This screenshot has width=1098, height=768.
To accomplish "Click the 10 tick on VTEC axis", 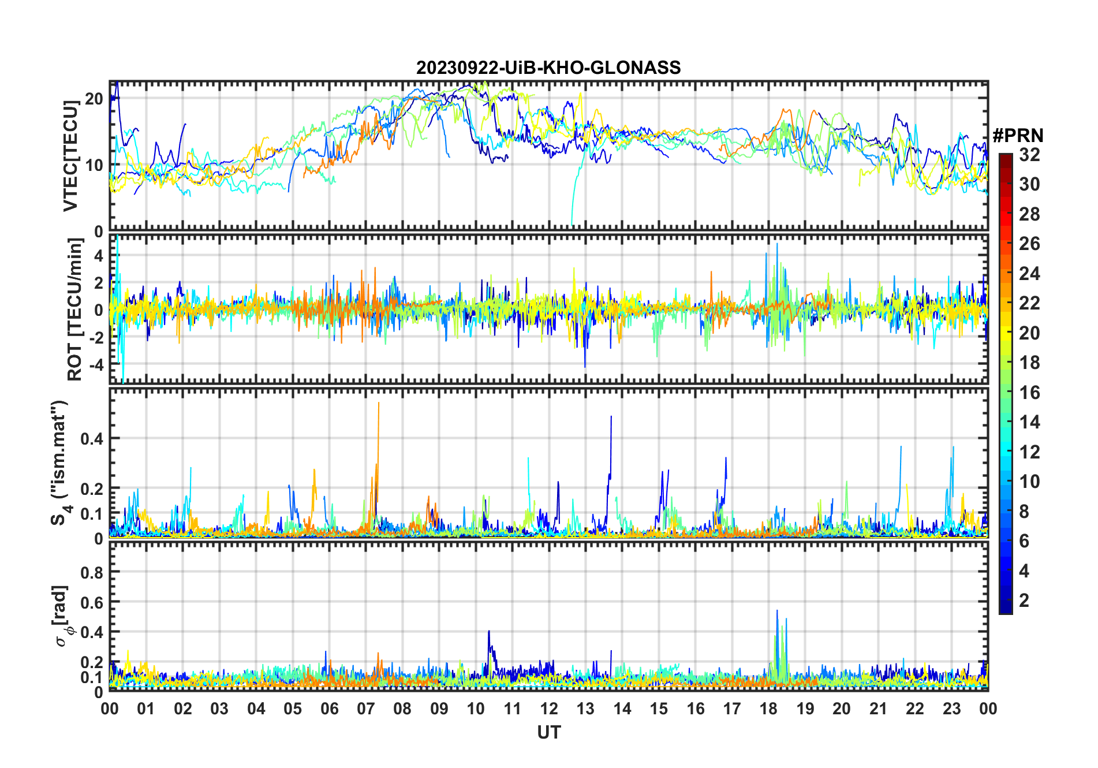I will [x=95, y=165].
